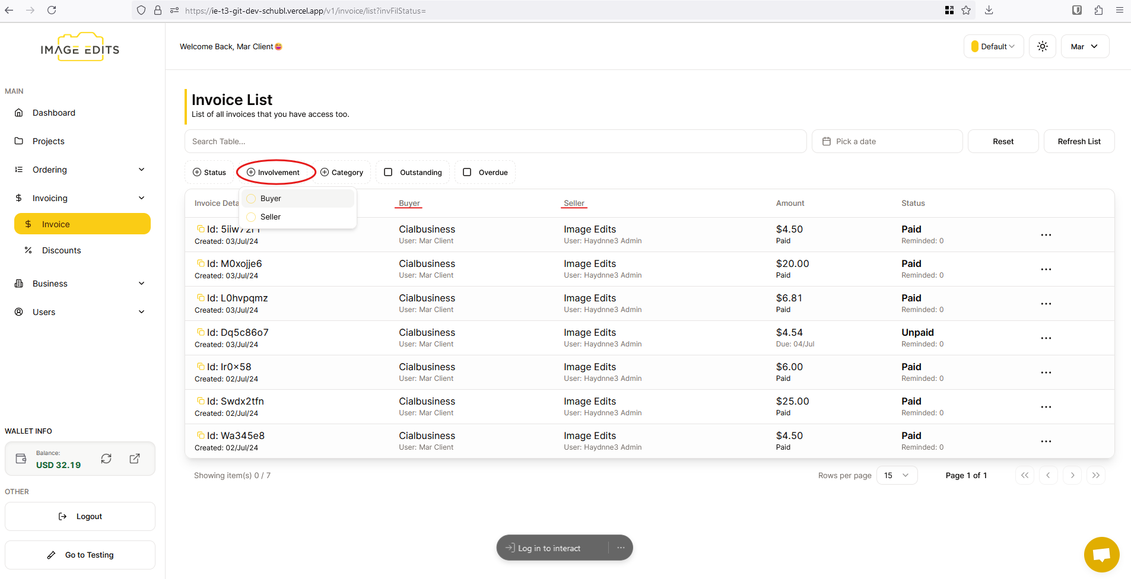Bookmark this page with star icon

point(966,11)
